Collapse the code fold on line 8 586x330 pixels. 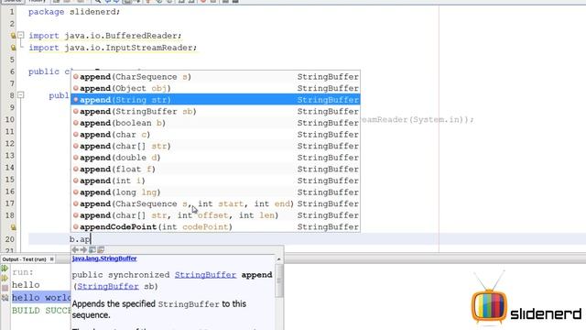[21, 95]
